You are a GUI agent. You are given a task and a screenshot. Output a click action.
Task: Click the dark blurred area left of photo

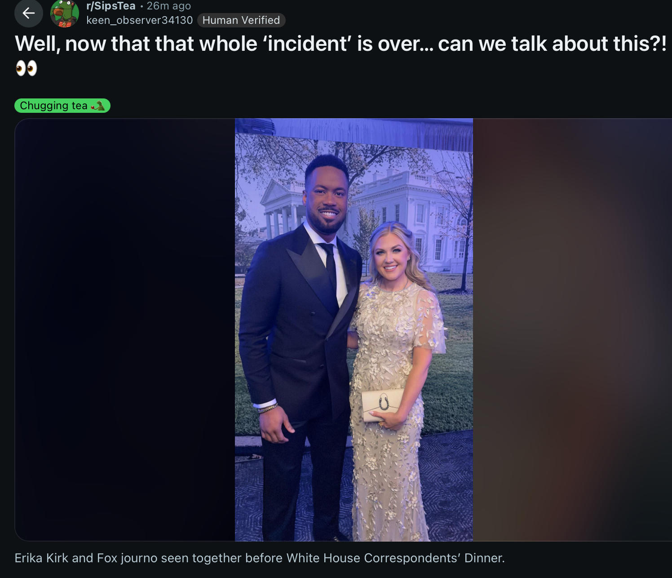pos(125,329)
